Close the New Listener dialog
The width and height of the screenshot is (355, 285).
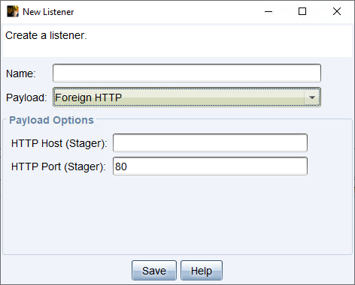337,11
